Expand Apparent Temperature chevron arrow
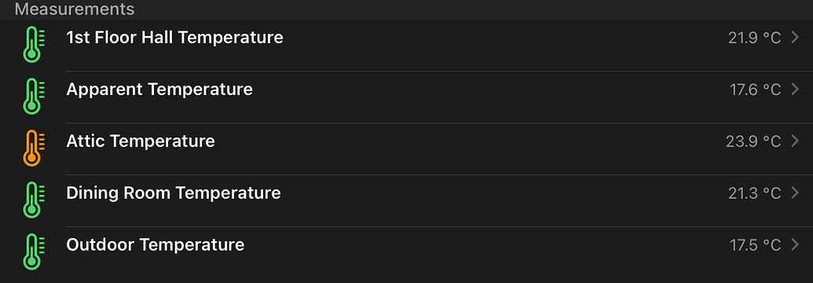 click(796, 90)
